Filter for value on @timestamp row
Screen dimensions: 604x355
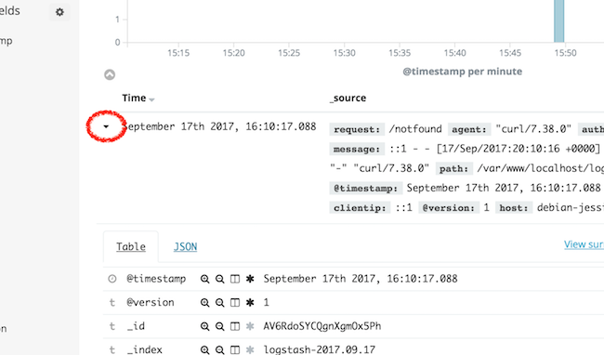(x=205, y=279)
